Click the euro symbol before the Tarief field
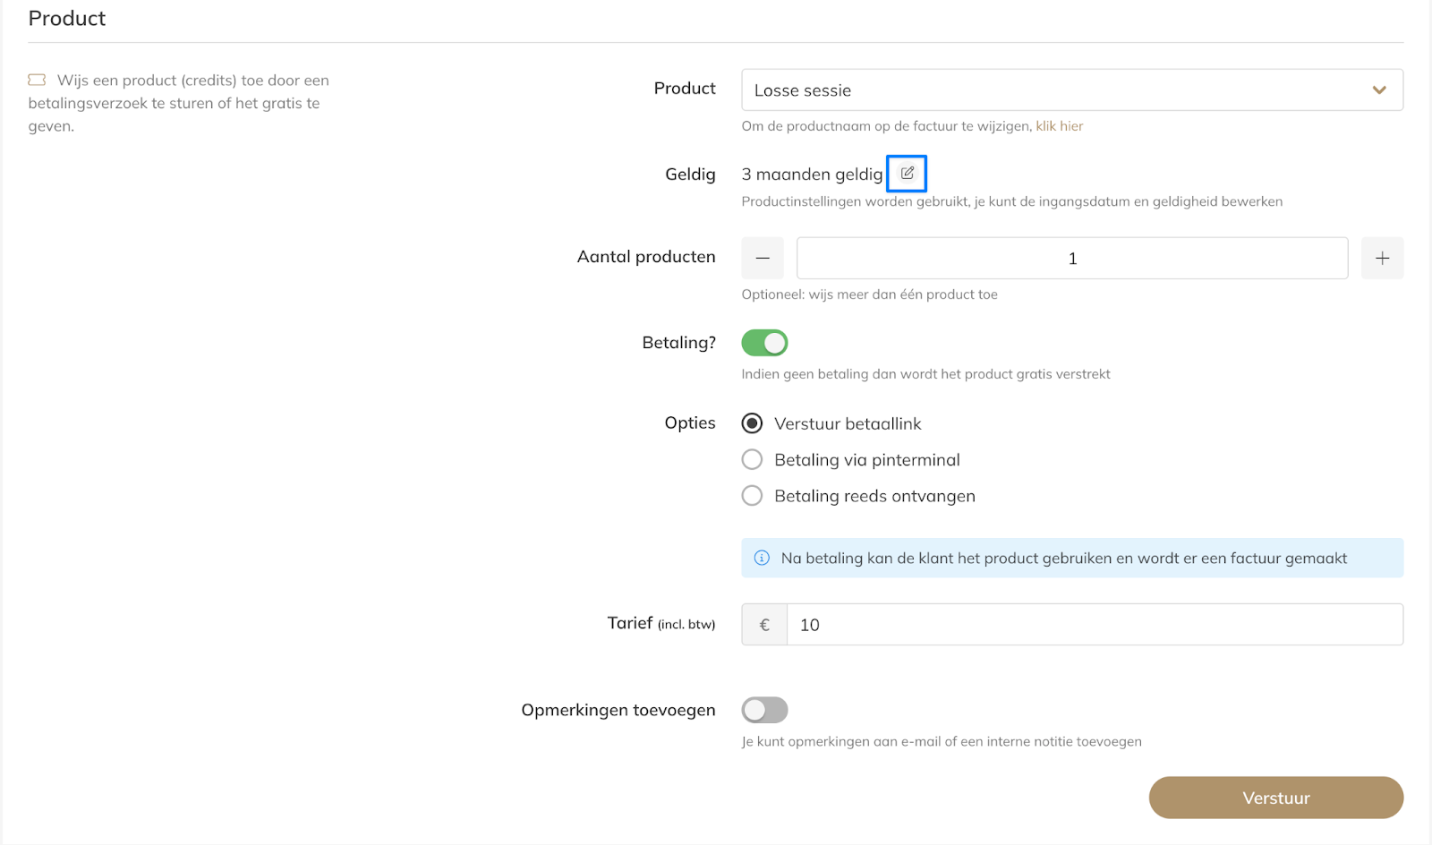 pos(764,625)
